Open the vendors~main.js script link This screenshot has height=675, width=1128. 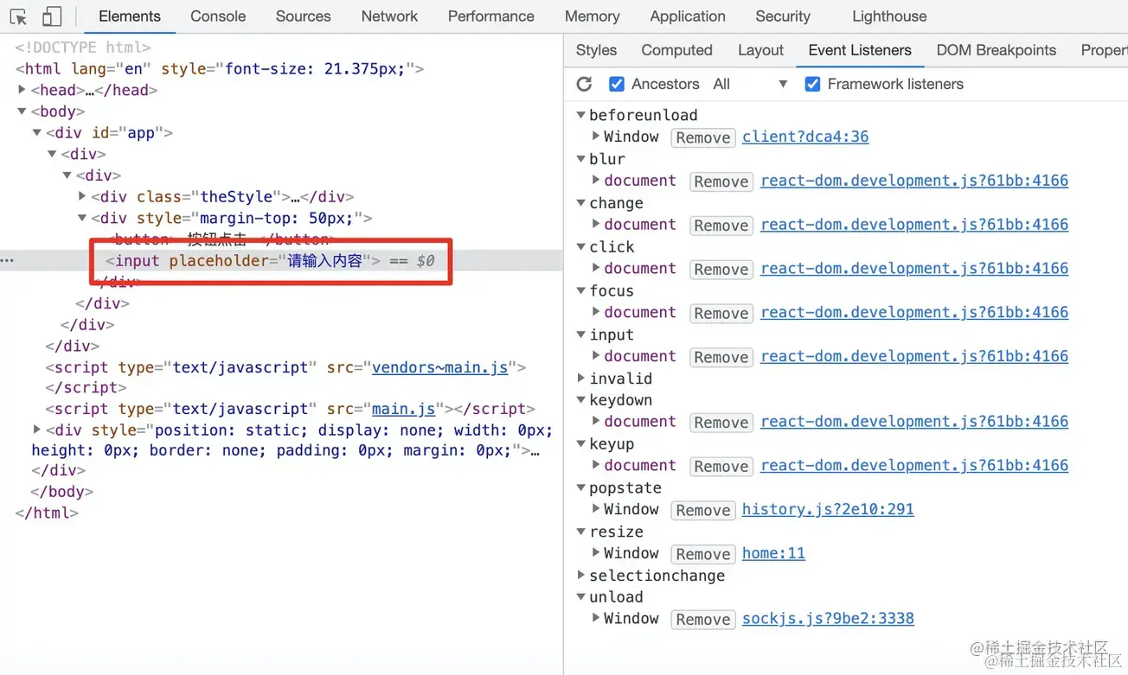440,367
